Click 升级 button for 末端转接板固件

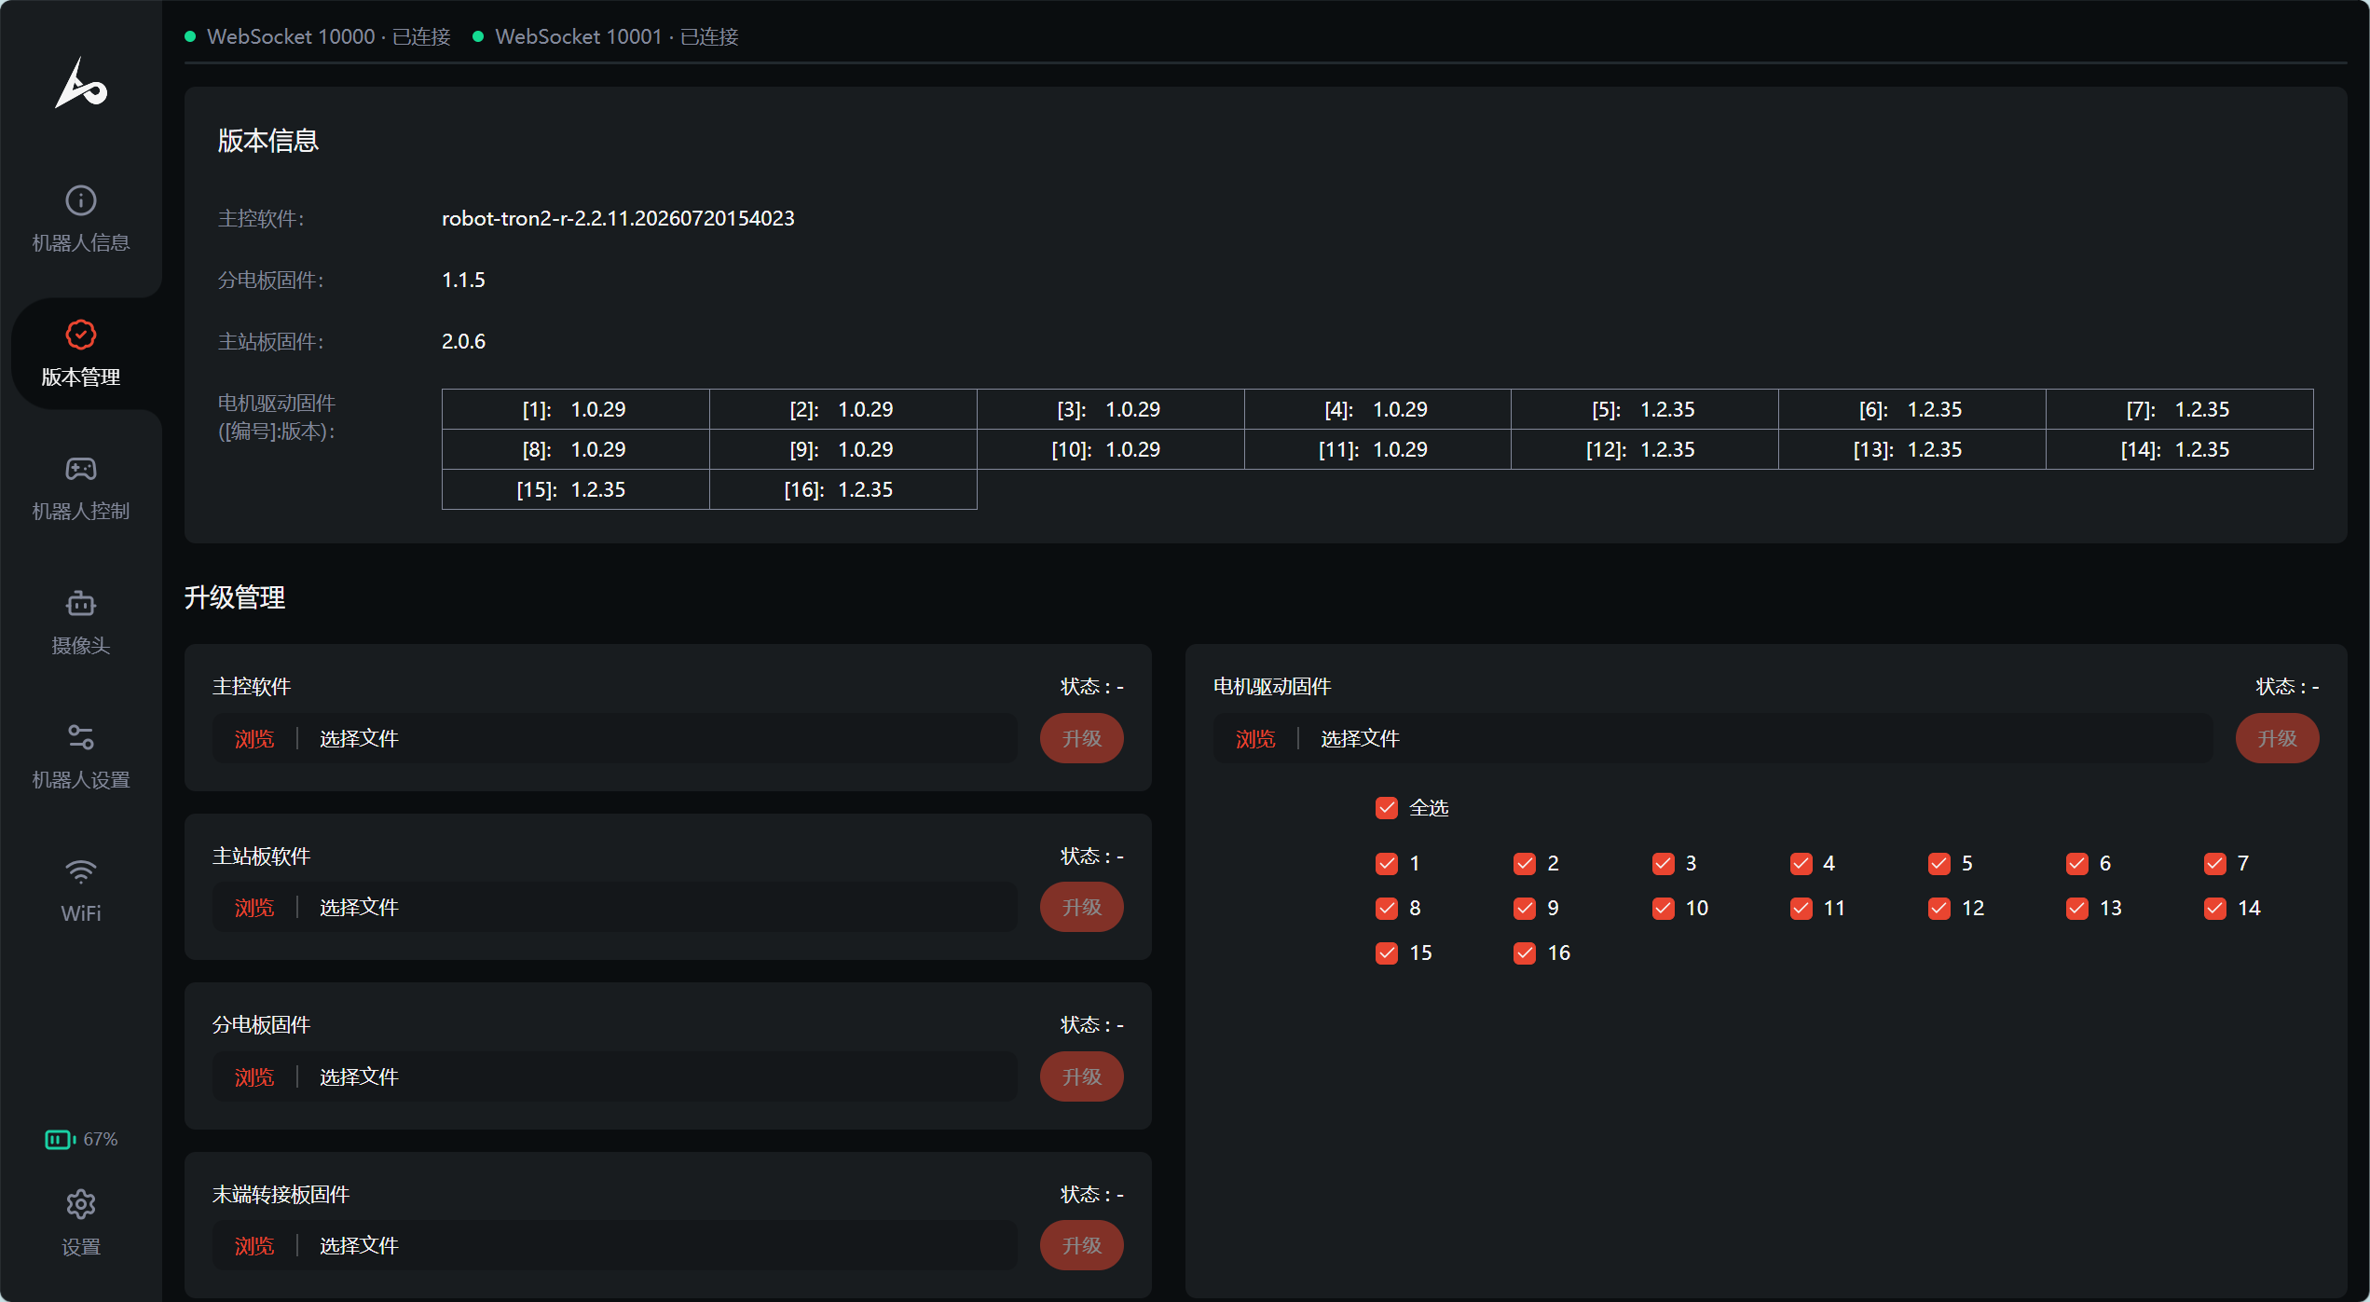(x=1081, y=1245)
